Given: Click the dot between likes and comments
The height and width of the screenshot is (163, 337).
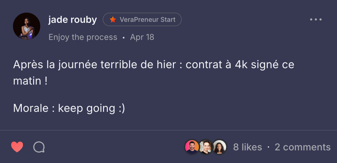Looking at the screenshot, I should [268, 147].
